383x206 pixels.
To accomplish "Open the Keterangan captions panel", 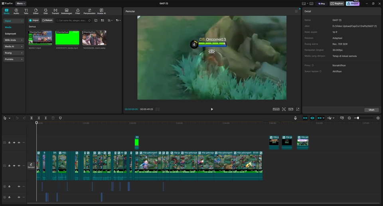I will (67, 11).
